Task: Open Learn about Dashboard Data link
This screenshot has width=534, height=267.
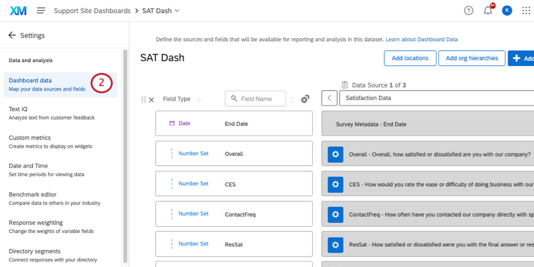Action: pos(422,39)
